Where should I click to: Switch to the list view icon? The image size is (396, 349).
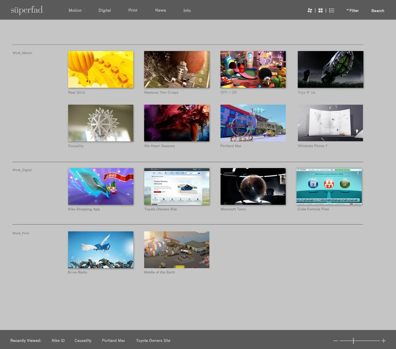[x=332, y=10]
